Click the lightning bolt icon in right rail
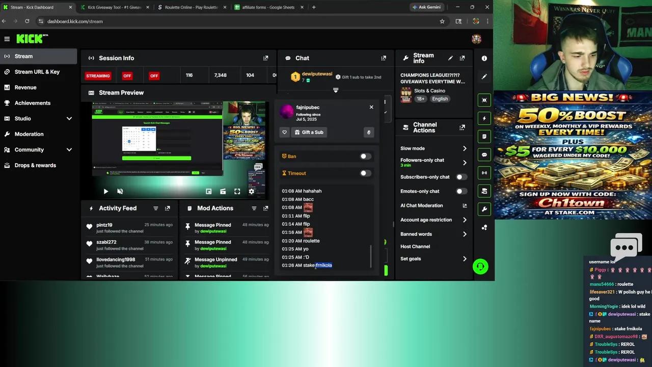This screenshot has width=652, height=367. click(484, 118)
